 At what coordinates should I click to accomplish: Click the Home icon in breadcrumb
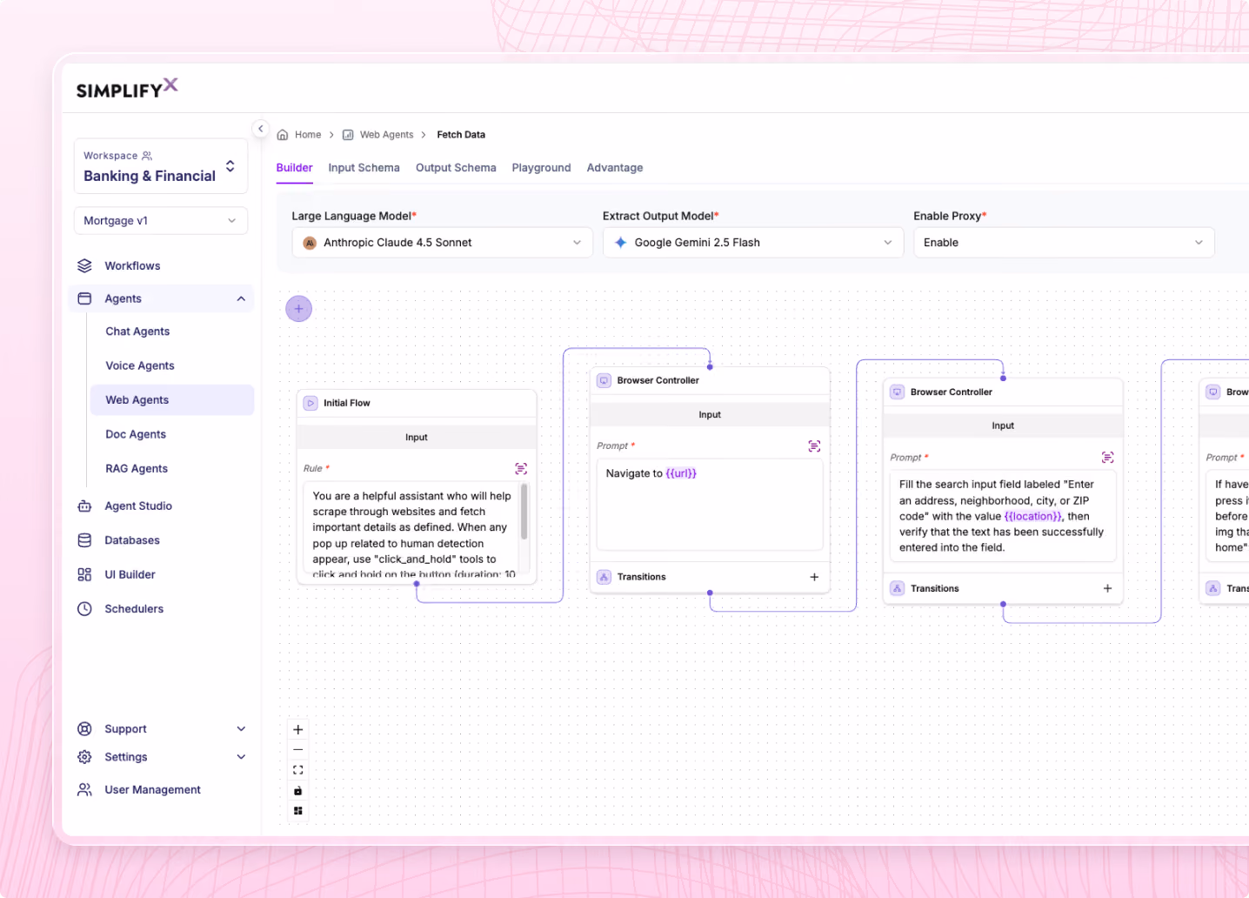pos(283,135)
